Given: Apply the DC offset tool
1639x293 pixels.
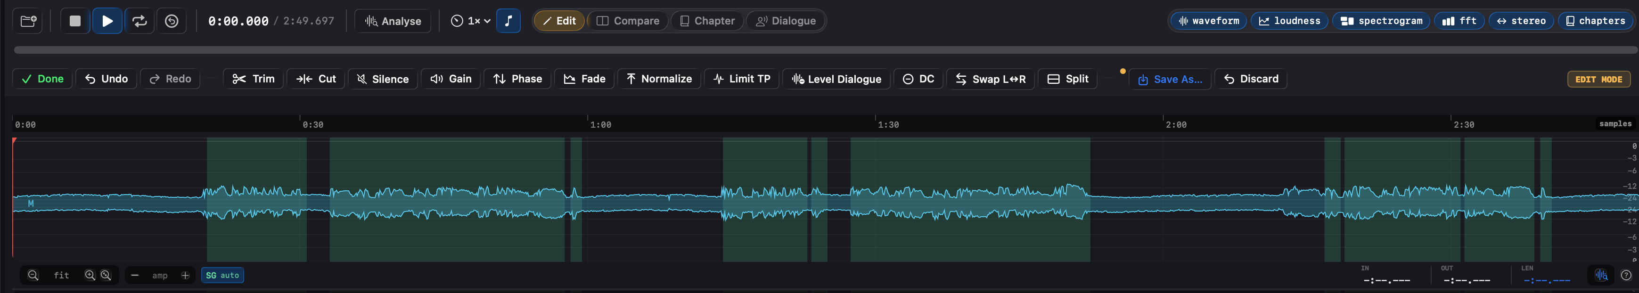Looking at the screenshot, I should 918,79.
